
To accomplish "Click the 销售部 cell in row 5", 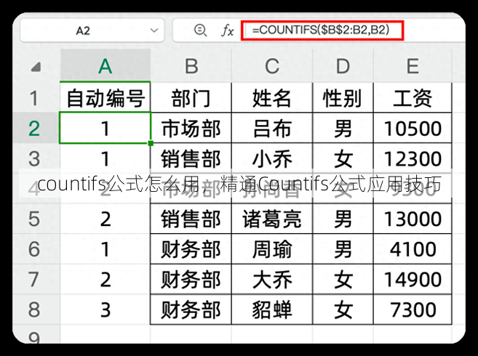I will [191, 219].
